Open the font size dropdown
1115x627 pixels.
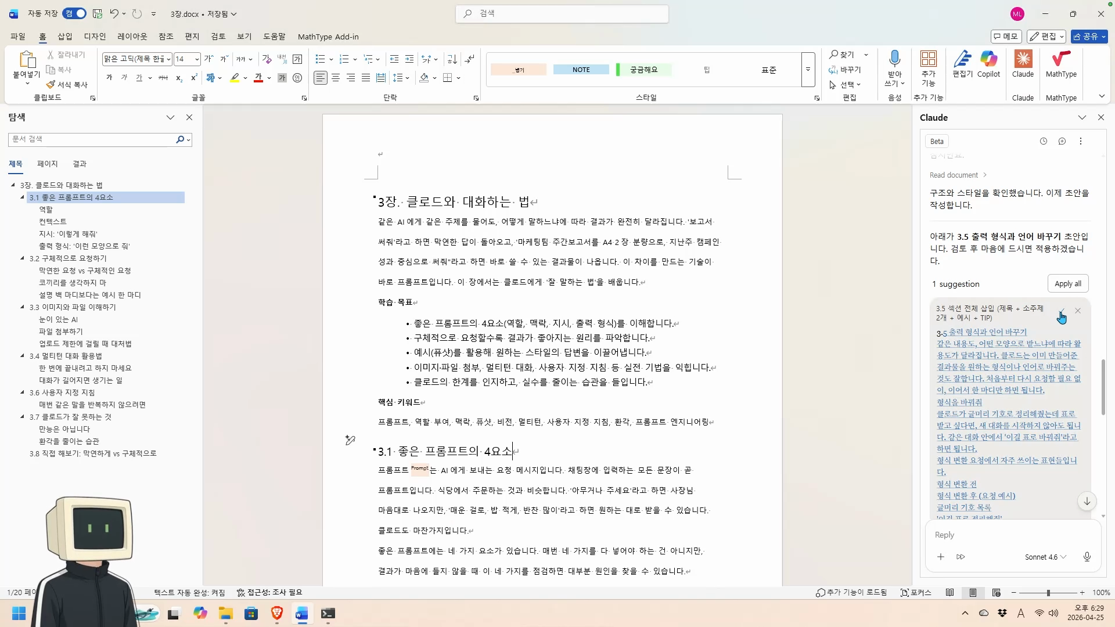[197, 59]
